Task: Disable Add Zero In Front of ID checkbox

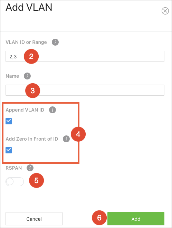Action: [x=9, y=150]
